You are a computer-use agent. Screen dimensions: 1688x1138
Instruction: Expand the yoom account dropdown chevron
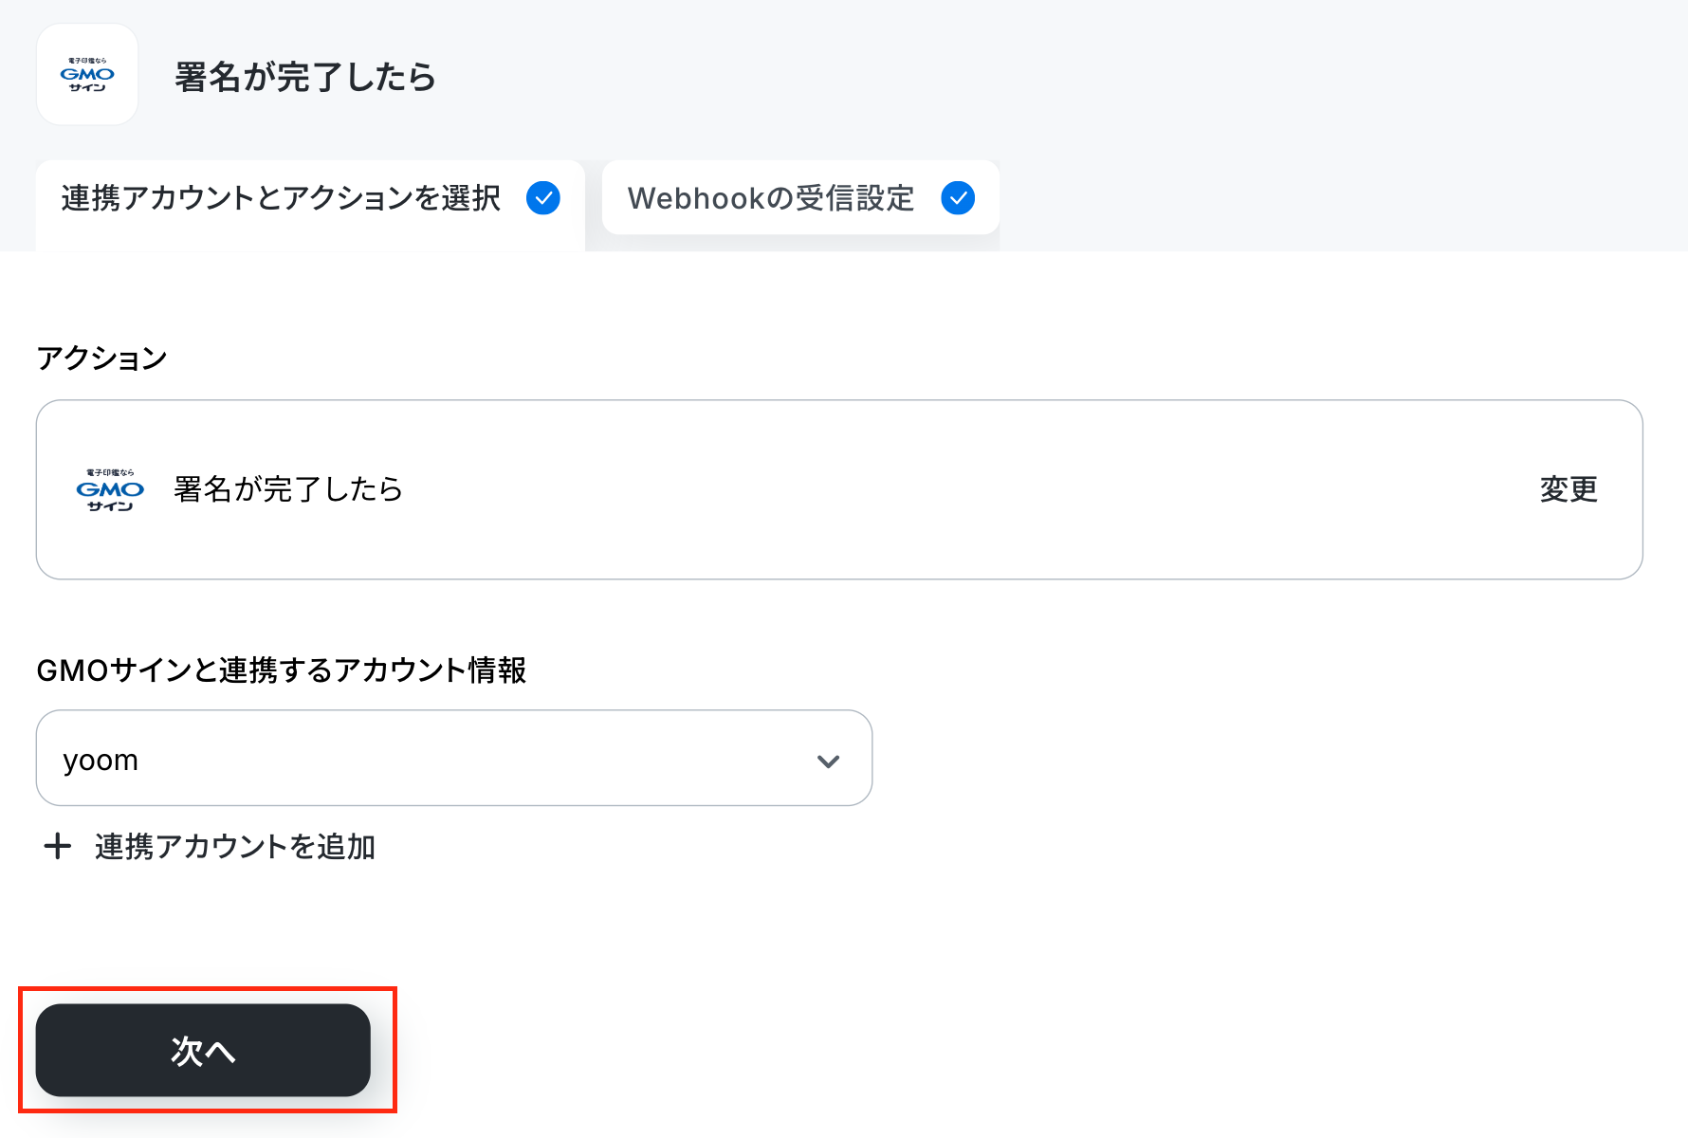[x=828, y=761]
